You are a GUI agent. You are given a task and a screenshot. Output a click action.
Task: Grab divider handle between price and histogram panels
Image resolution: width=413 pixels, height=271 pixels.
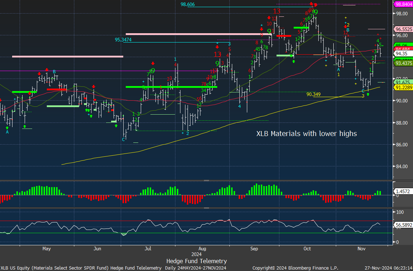click(x=206, y=181)
